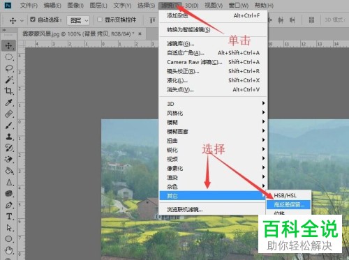Viewport: 349px width, 260px height.
Task: Select the Eraser tool
Action: pyautogui.click(x=8, y=160)
